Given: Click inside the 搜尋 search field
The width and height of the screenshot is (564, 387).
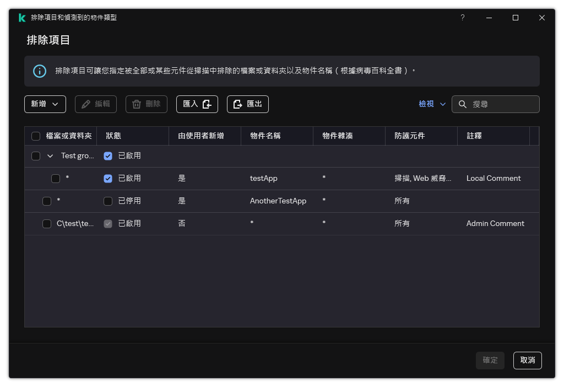Looking at the screenshot, I should (x=498, y=104).
